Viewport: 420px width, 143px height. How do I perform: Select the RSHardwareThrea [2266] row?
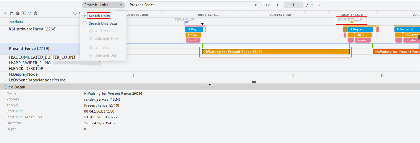coord(33,29)
